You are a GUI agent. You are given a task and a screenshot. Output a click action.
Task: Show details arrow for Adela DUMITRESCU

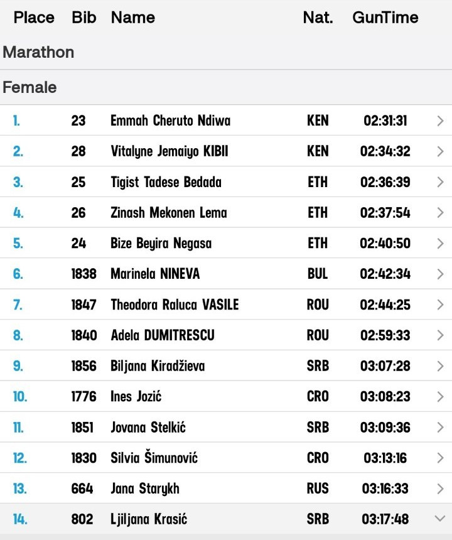tap(440, 335)
